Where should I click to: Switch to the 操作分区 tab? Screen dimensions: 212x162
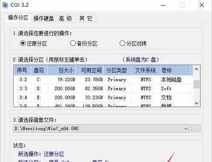pos(18,18)
